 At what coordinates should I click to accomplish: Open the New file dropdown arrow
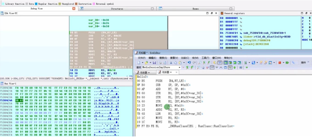point(142,63)
